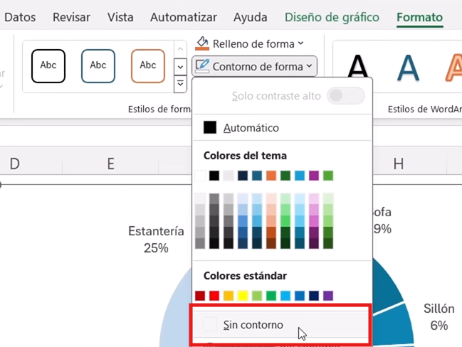Open the Datos ribbon tab

click(20, 17)
